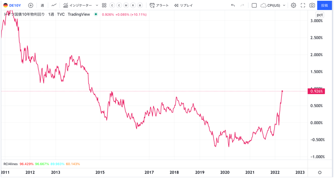
Task: Select the chart layout square icon
Action: pyautogui.click(x=254, y=5)
